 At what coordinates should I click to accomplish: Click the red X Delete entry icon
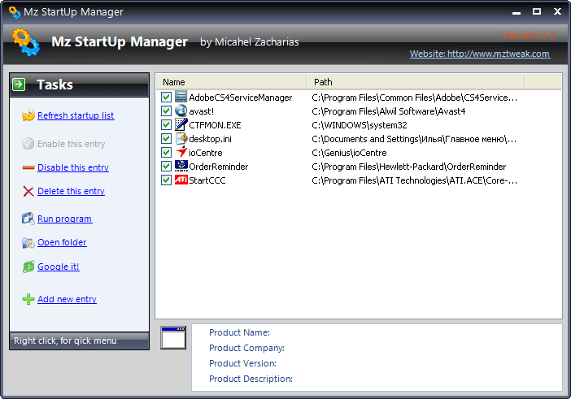coord(28,191)
